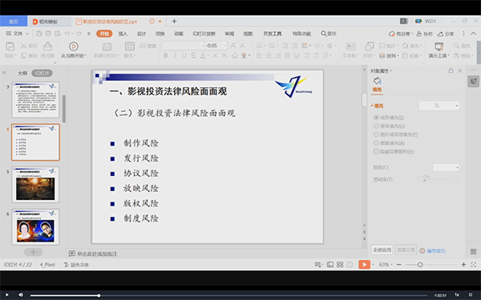Image resolution: width=481 pixels, height=300 pixels.
Task: Click the video progress bar handle
Action: tap(99, 295)
